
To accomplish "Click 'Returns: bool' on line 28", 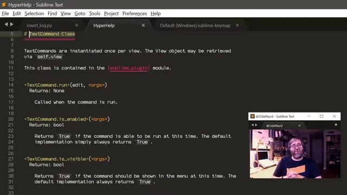I will 47,165.
